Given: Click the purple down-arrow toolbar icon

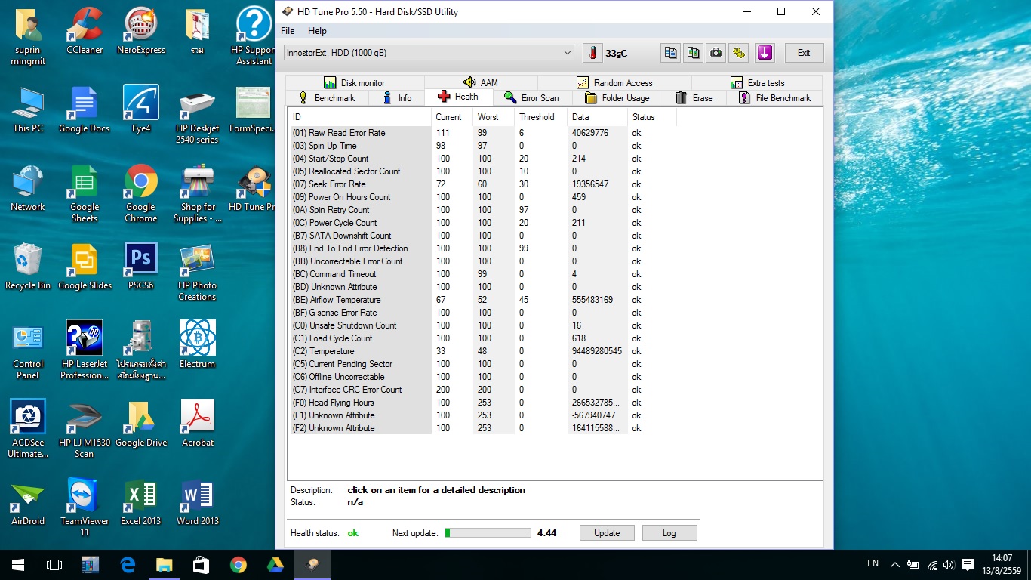Looking at the screenshot, I should (x=765, y=53).
